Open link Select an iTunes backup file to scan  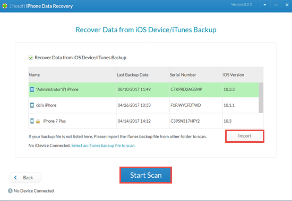pos(104,145)
